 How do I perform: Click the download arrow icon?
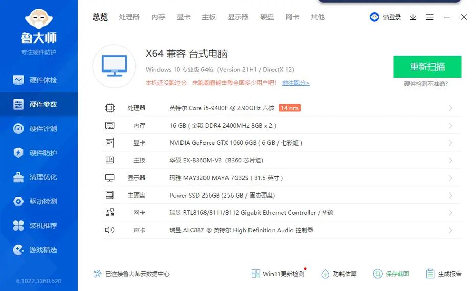413,17
